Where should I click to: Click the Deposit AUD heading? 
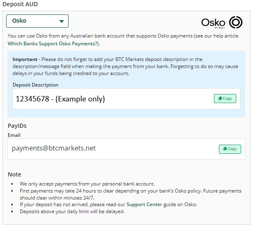(20, 4)
